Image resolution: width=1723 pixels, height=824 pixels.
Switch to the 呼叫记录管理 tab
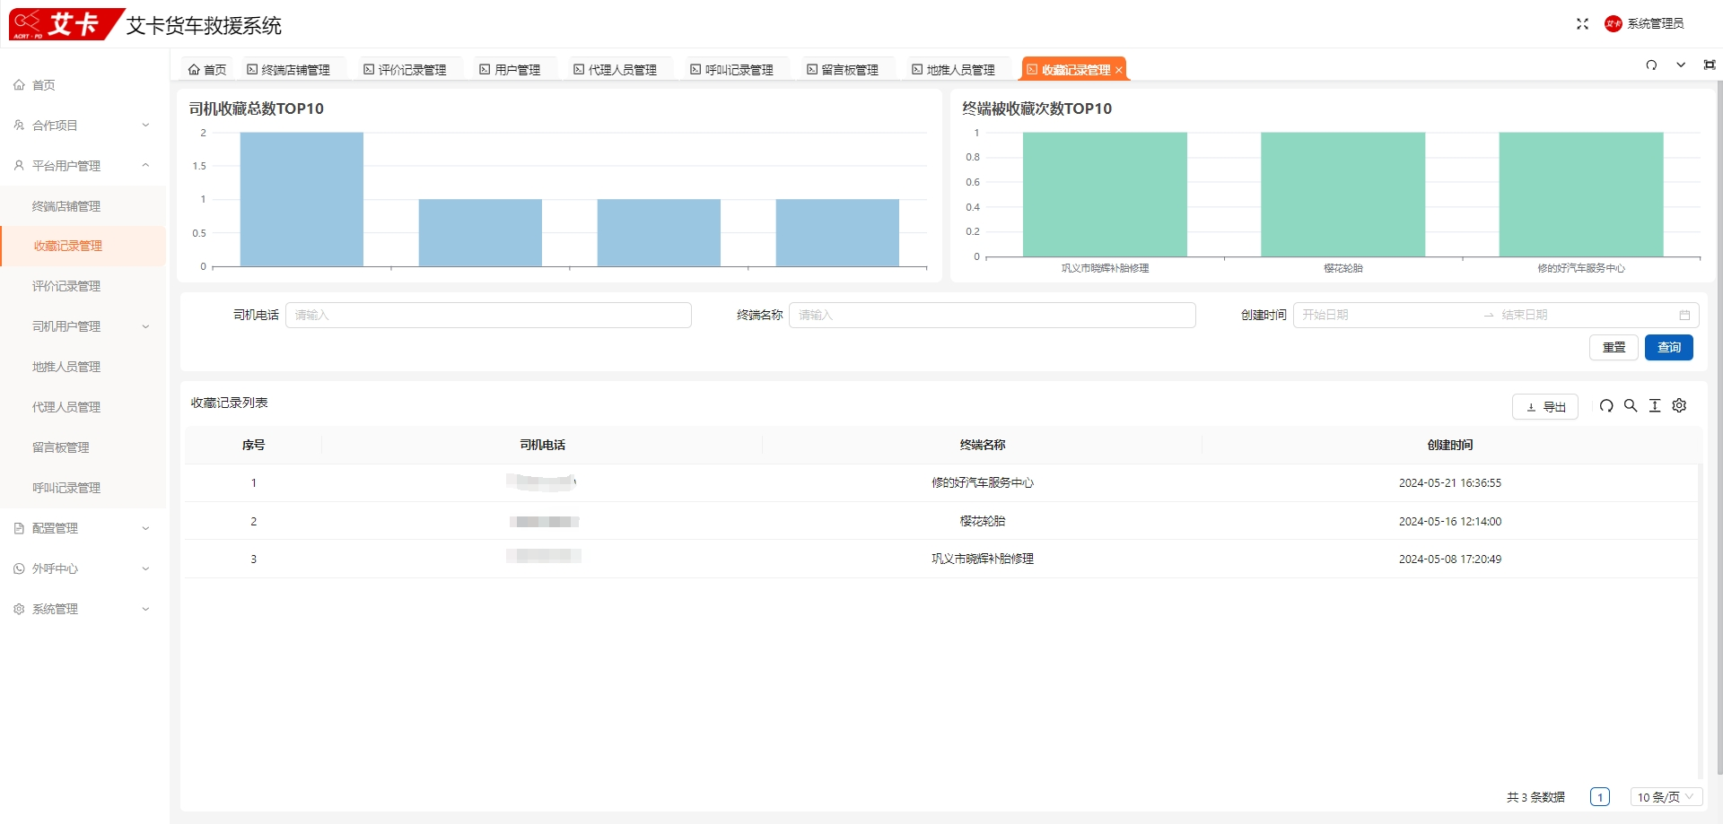coord(731,70)
